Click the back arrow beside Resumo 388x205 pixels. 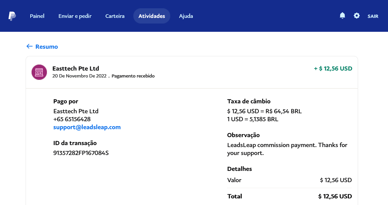[x=30, y=46]
